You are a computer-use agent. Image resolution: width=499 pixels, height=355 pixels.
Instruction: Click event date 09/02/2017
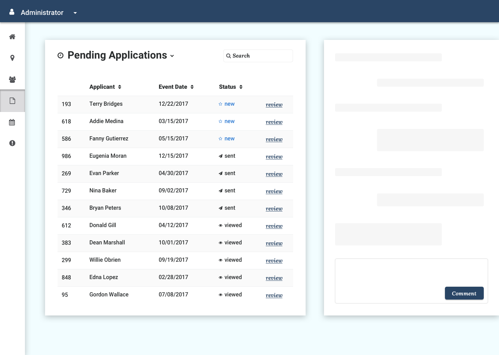(173, 191)
